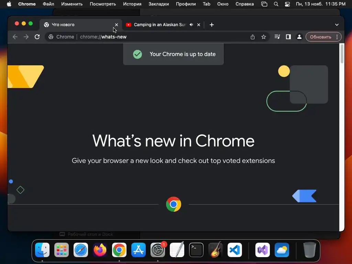This screenshot has width=352, height=264.
Task: Open the Посмотреть menu
Action: 103,4
